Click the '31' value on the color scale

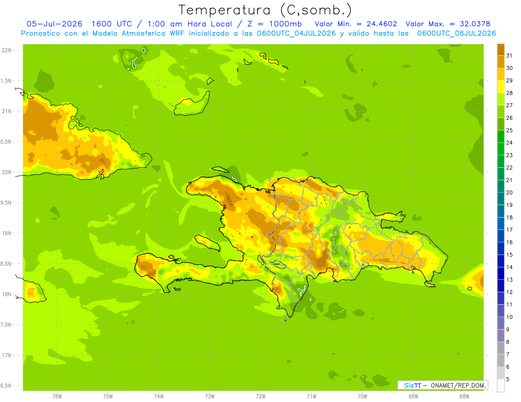tap(509, 55)
